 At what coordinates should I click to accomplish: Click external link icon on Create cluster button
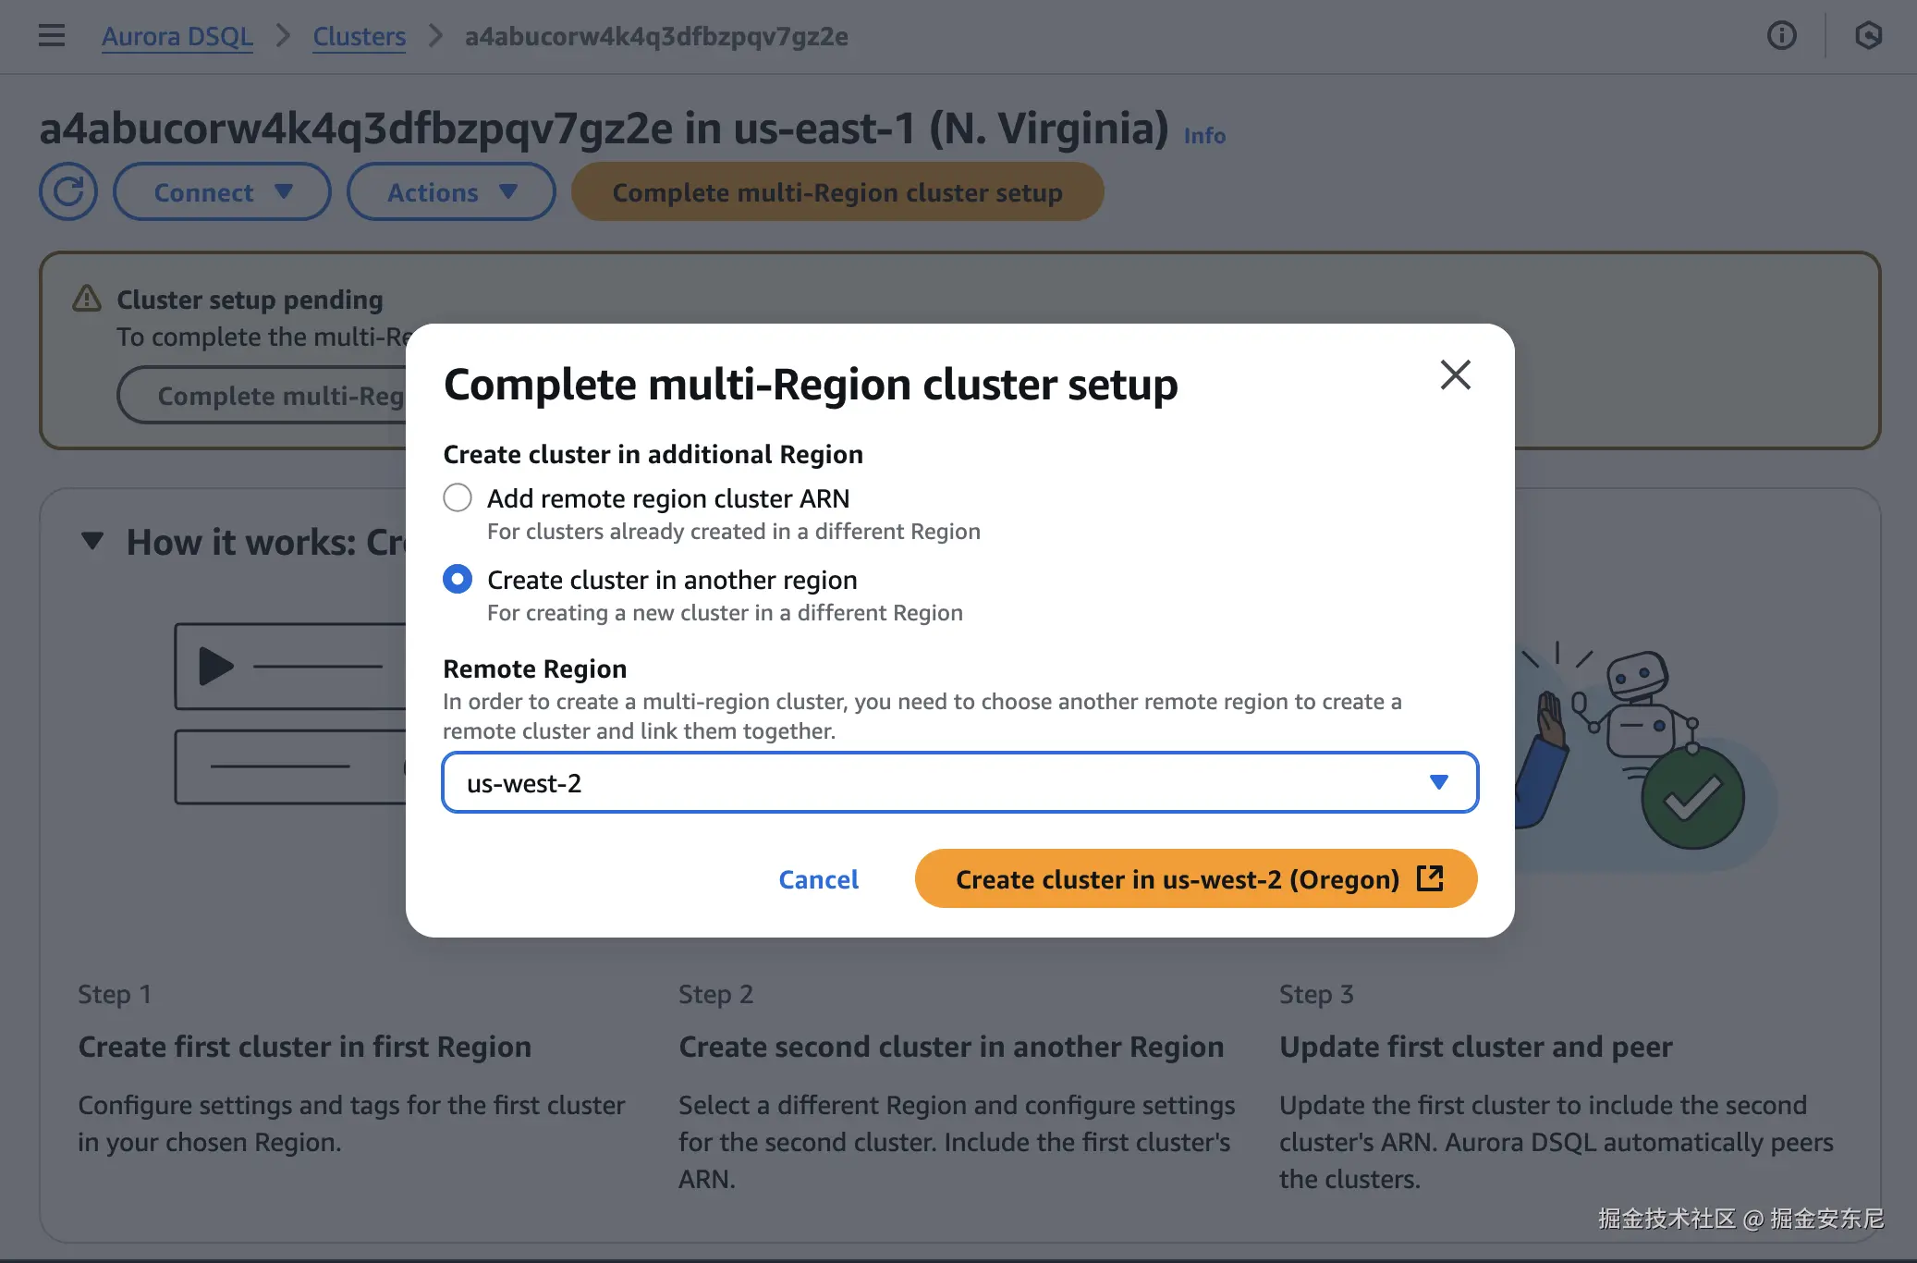(x=1430, y=878)
